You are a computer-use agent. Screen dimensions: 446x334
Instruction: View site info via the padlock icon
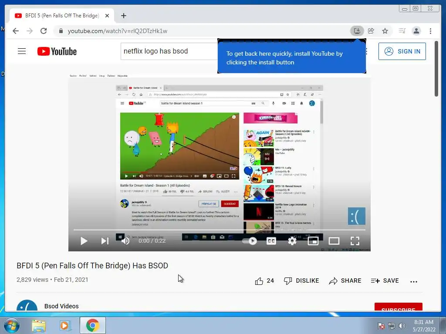(61, 31)
